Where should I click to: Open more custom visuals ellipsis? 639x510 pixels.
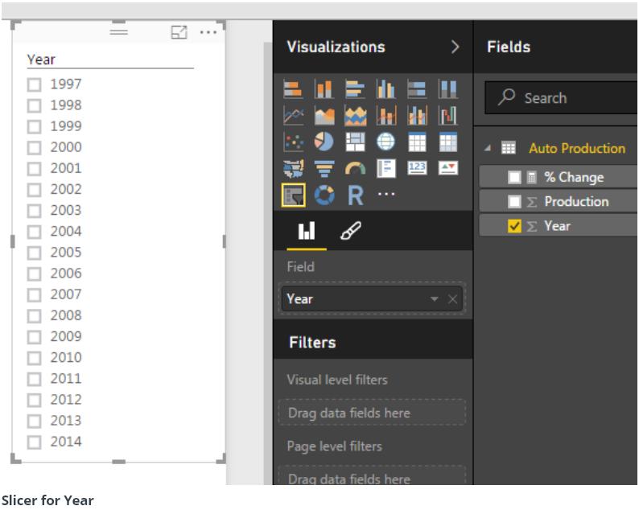[386, 195]
